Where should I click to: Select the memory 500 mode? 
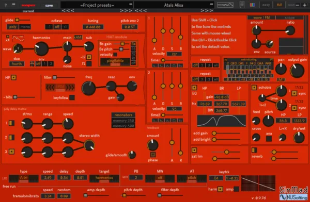[123, 126]
